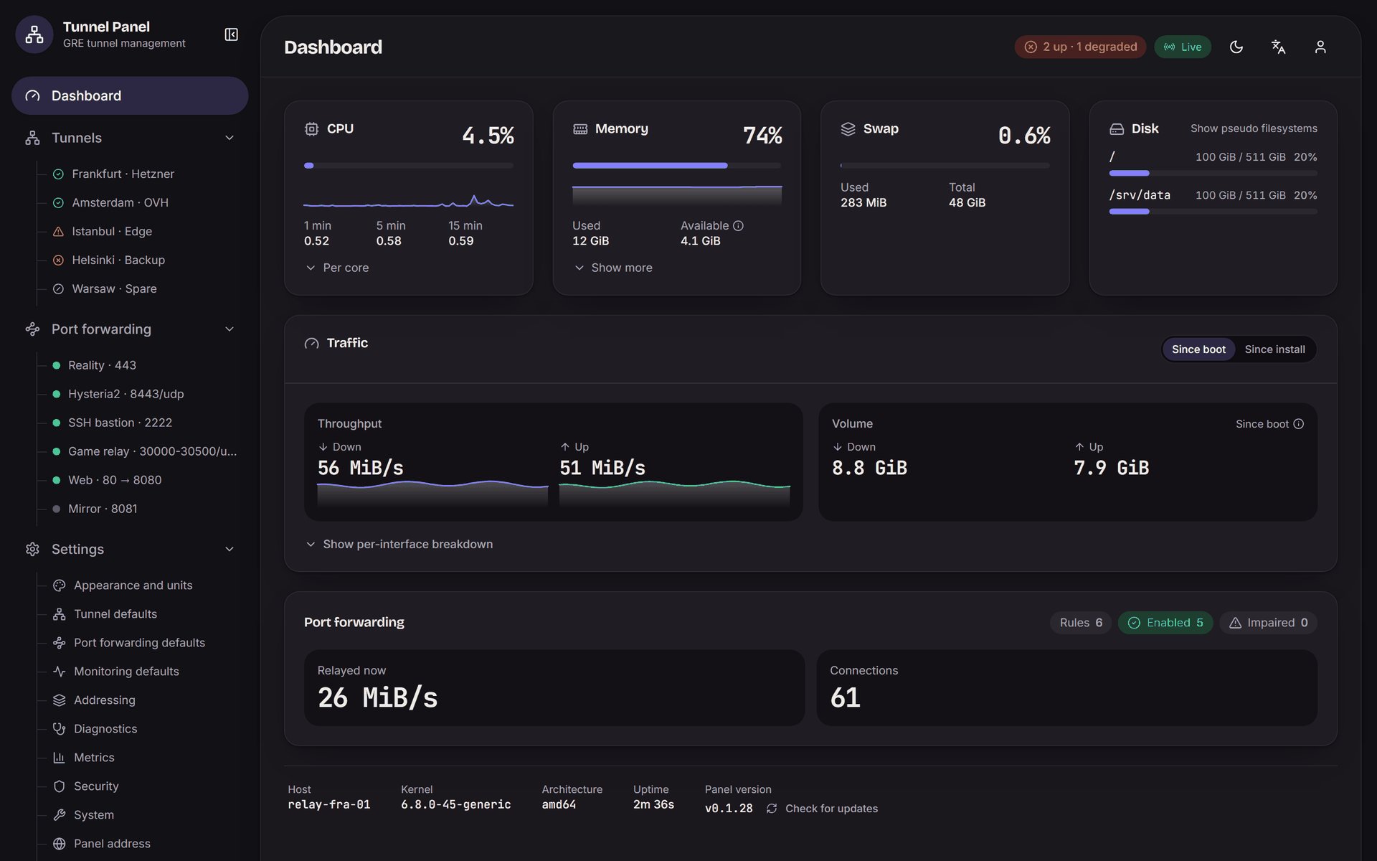Image resolution: width=1377 pixels, height=861 pixels.
Task: Open the user account icon
Action: coord(1320,47)
